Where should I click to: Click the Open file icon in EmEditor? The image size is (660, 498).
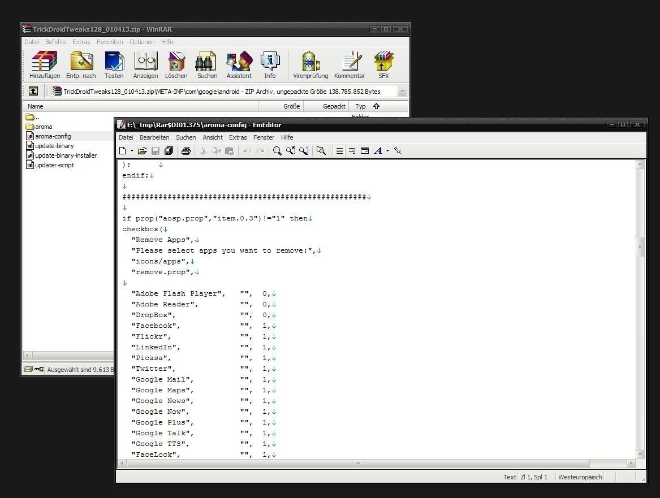pos(143,151)
